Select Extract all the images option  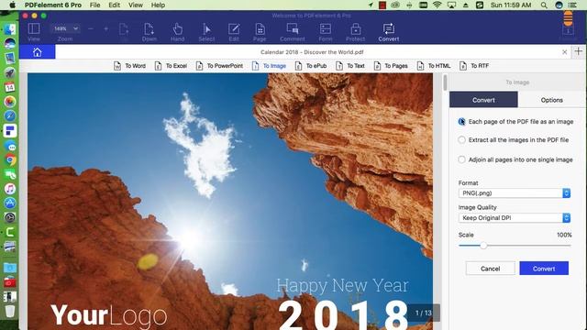coord(462,140)
